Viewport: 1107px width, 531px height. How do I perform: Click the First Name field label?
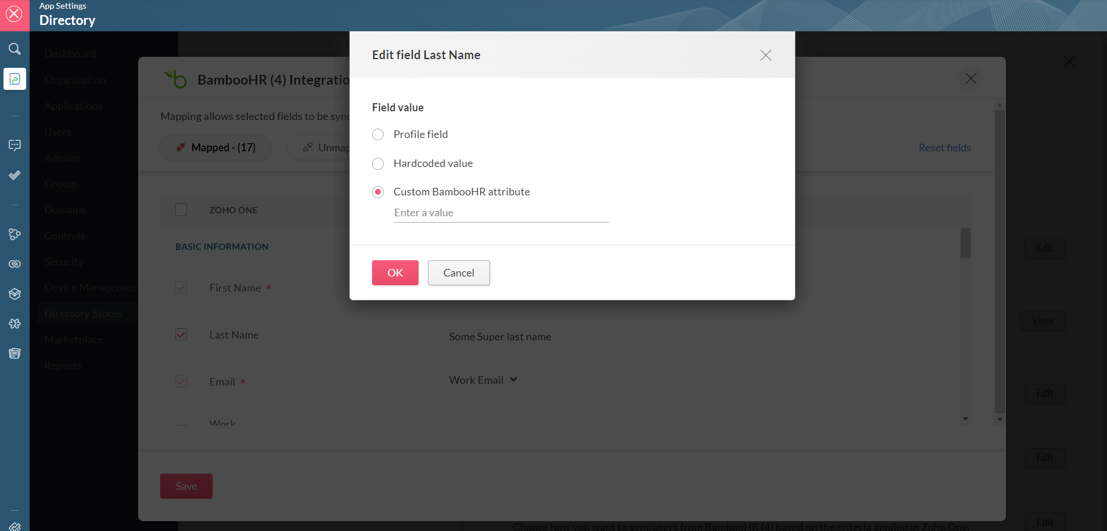[235, 288]
